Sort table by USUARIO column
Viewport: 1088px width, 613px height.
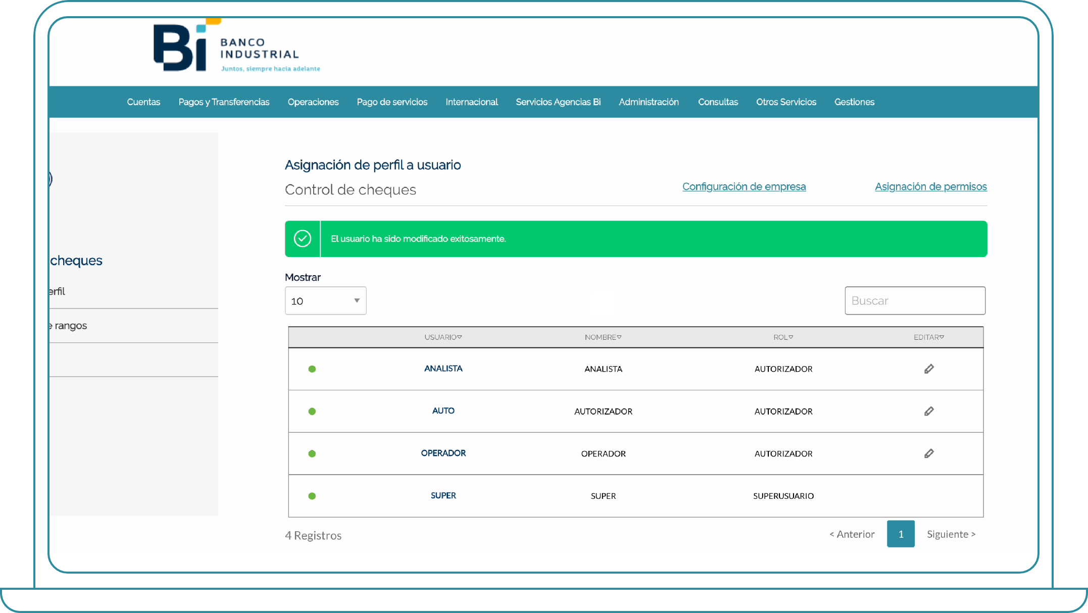(x=443, y=337)
